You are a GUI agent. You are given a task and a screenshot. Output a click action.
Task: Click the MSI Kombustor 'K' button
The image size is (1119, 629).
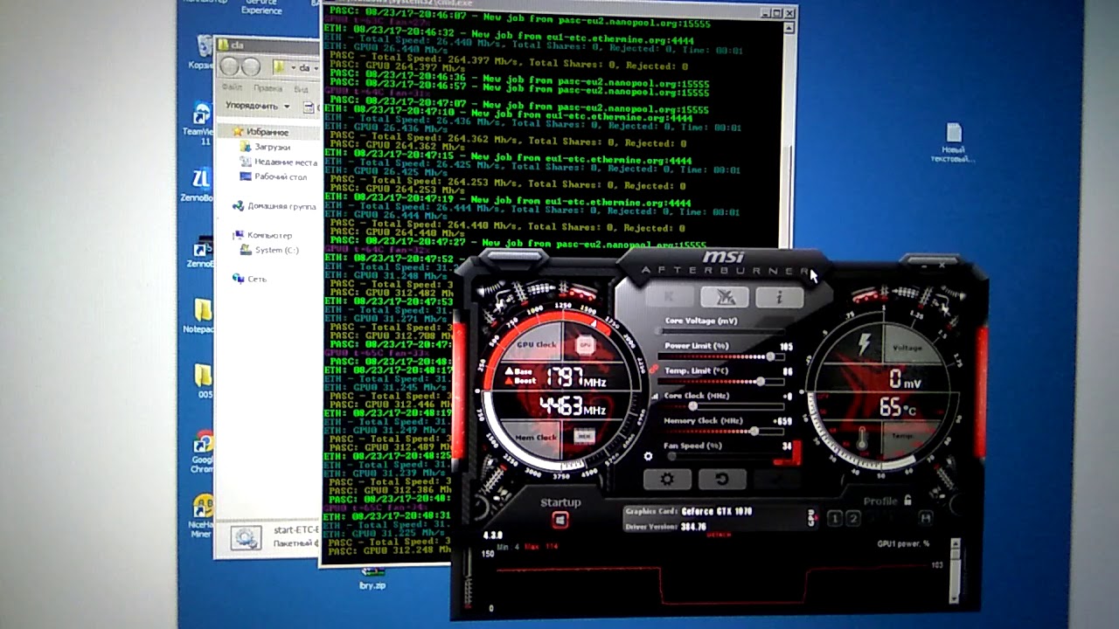(x=669, y=298)
